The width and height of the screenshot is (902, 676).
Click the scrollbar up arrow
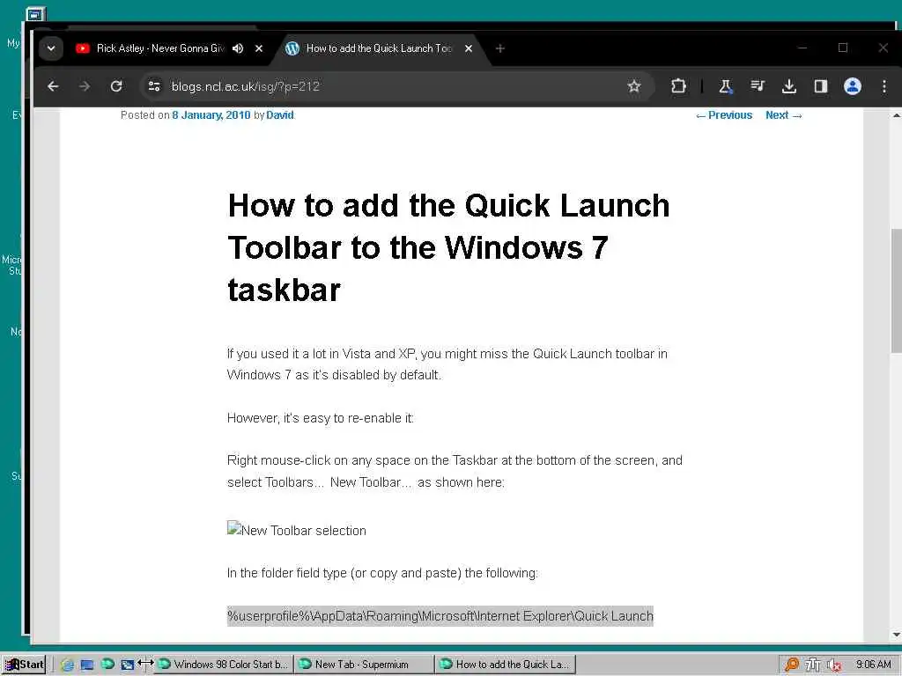896,115
